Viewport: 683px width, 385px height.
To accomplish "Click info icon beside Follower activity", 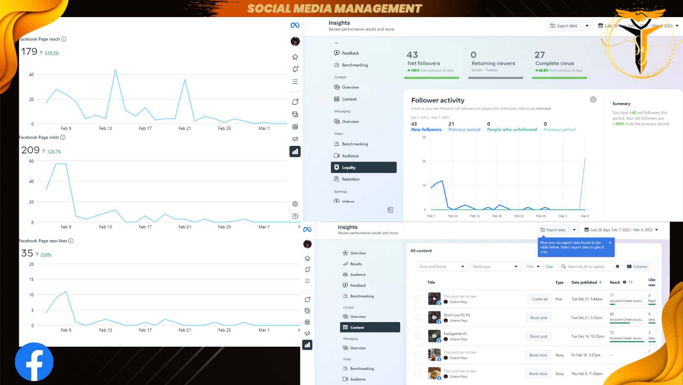I will pyautogui.click(x=593, y=100).
